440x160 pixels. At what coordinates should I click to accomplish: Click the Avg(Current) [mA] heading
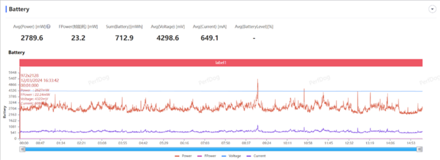(x=210, y=27)
